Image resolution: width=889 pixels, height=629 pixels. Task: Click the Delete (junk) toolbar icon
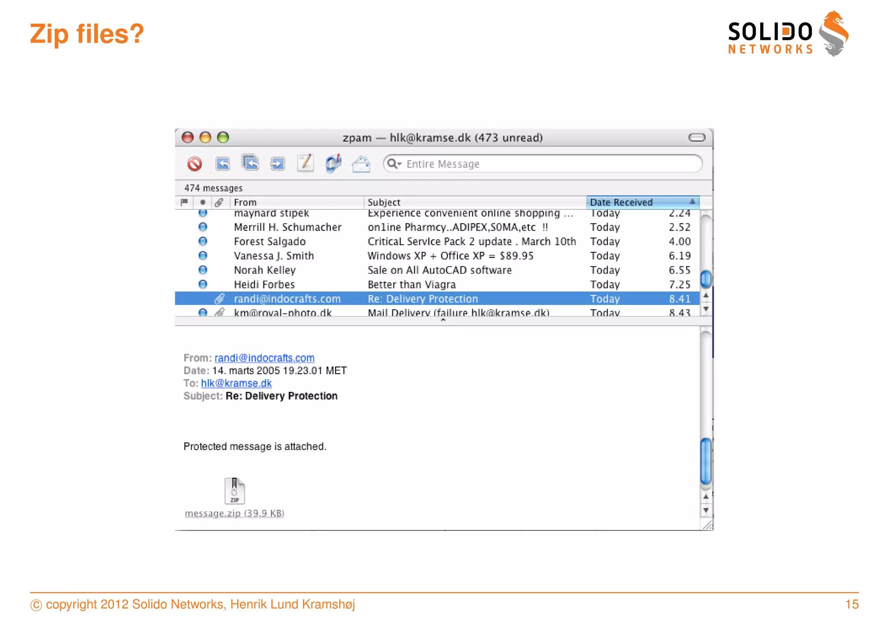pyautogui.click(x=194, y=164)
